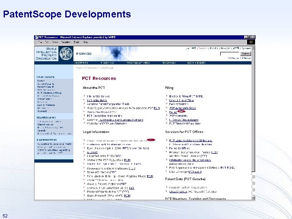
Task: Select RESOURCES in navigation bar
Action: point(169,63)
